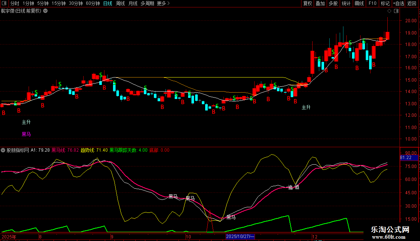This screenshot has width=420, height=241.
Task: Select the 1分钟 period
Action: 28,3
